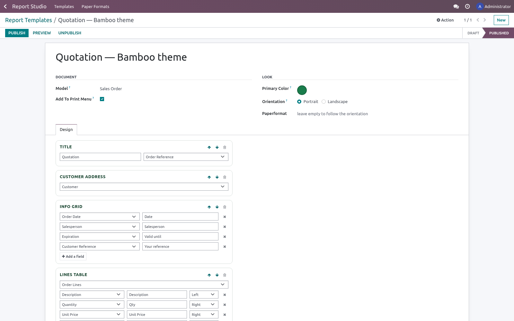Open the Action menu
Screen dimensions: 514x321
point(445,20)
